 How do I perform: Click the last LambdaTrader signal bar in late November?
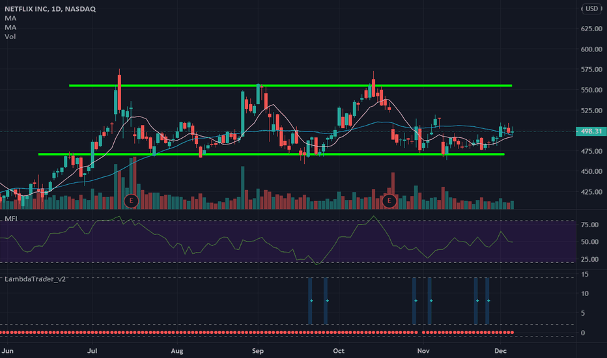487,301
